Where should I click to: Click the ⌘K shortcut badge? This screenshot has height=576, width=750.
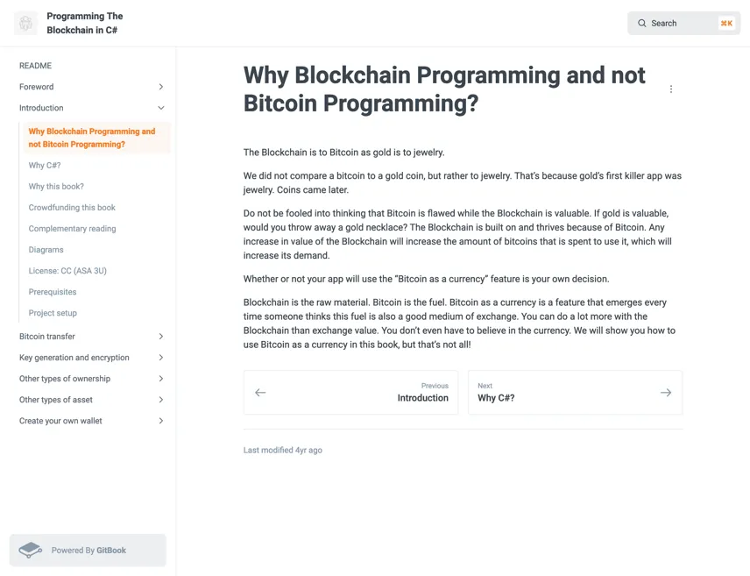(x=726, y=23)
